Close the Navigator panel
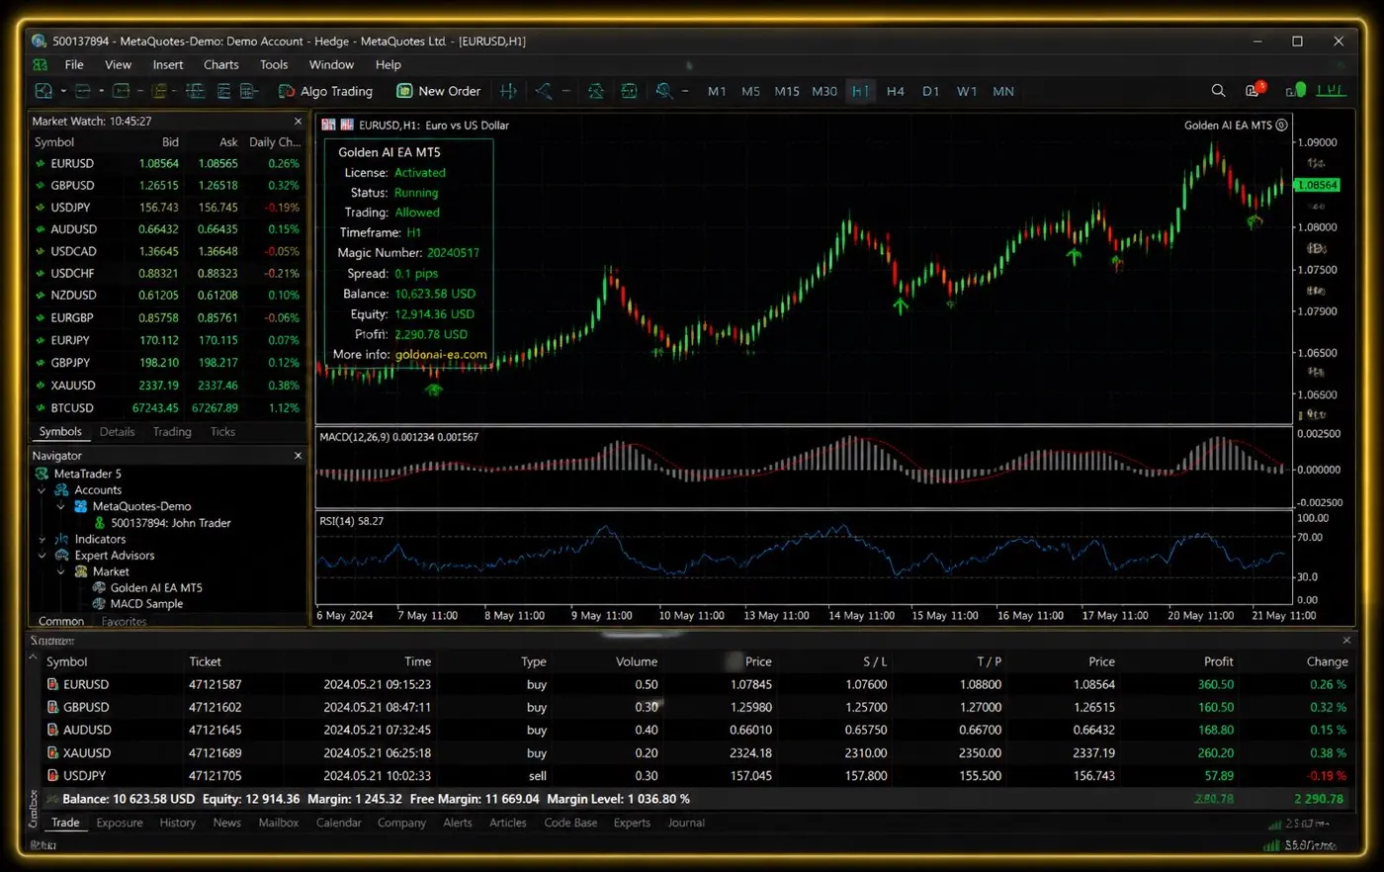This screenshot has height=872, width=1384. coord(298,456)
